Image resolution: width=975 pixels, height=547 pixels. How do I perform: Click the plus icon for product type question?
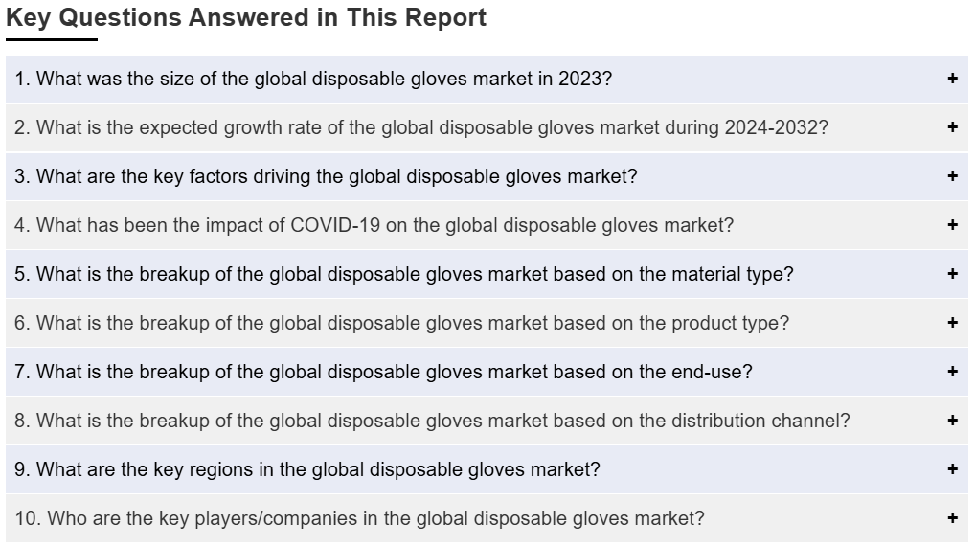point(952,322)
